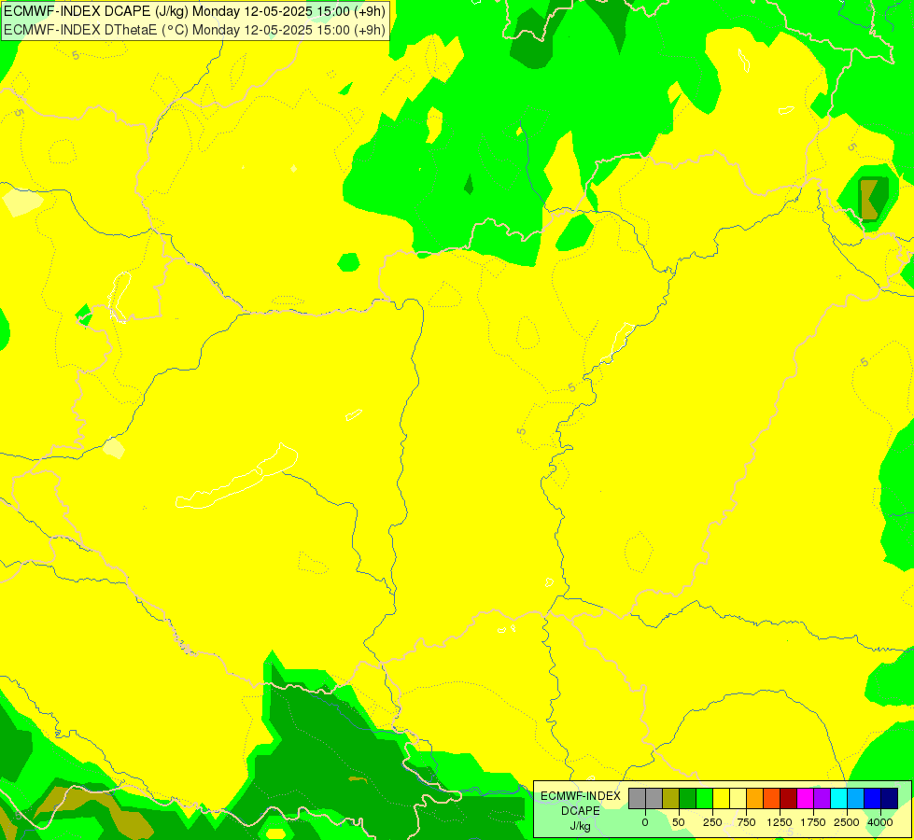Click the large white-outlined lake on the map
914x840 pixels.
[x=237, y=477]
